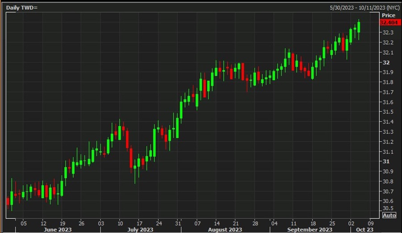Click the bold 32 price axis label
This screenshot has width=402, height=233.
(x=386, y=63)
